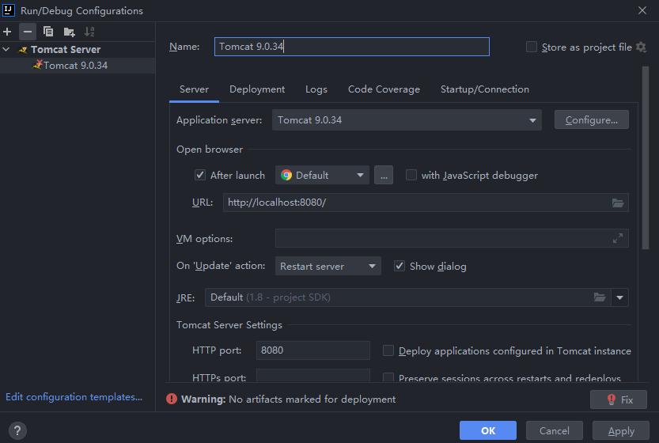
Task: Open the Default browser dropdown
Action: click(x=322, y=175)
